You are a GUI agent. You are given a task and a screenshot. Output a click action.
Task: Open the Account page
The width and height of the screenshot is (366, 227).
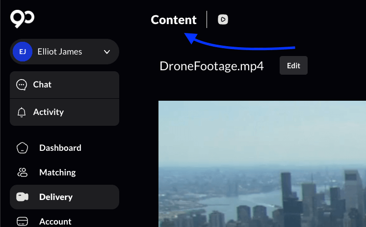pyautogui.click(x=55, y=221)
